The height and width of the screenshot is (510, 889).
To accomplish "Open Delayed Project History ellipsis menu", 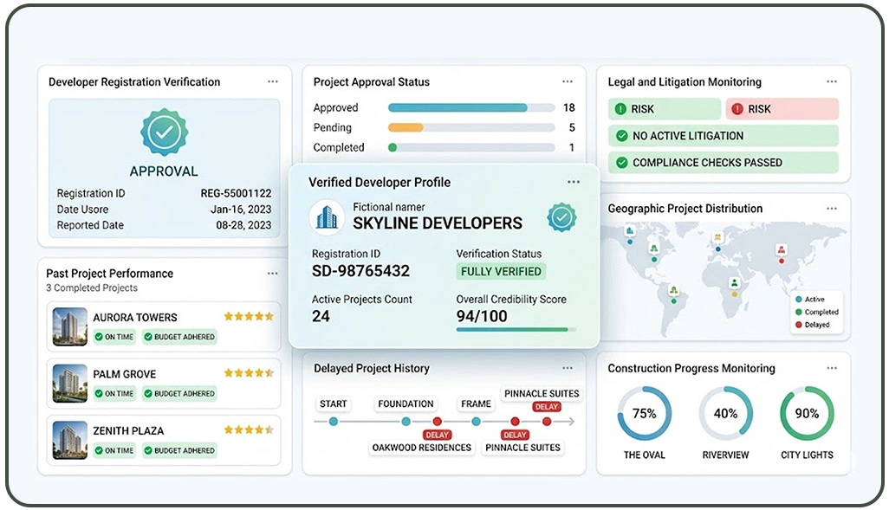I will [567, 368].
